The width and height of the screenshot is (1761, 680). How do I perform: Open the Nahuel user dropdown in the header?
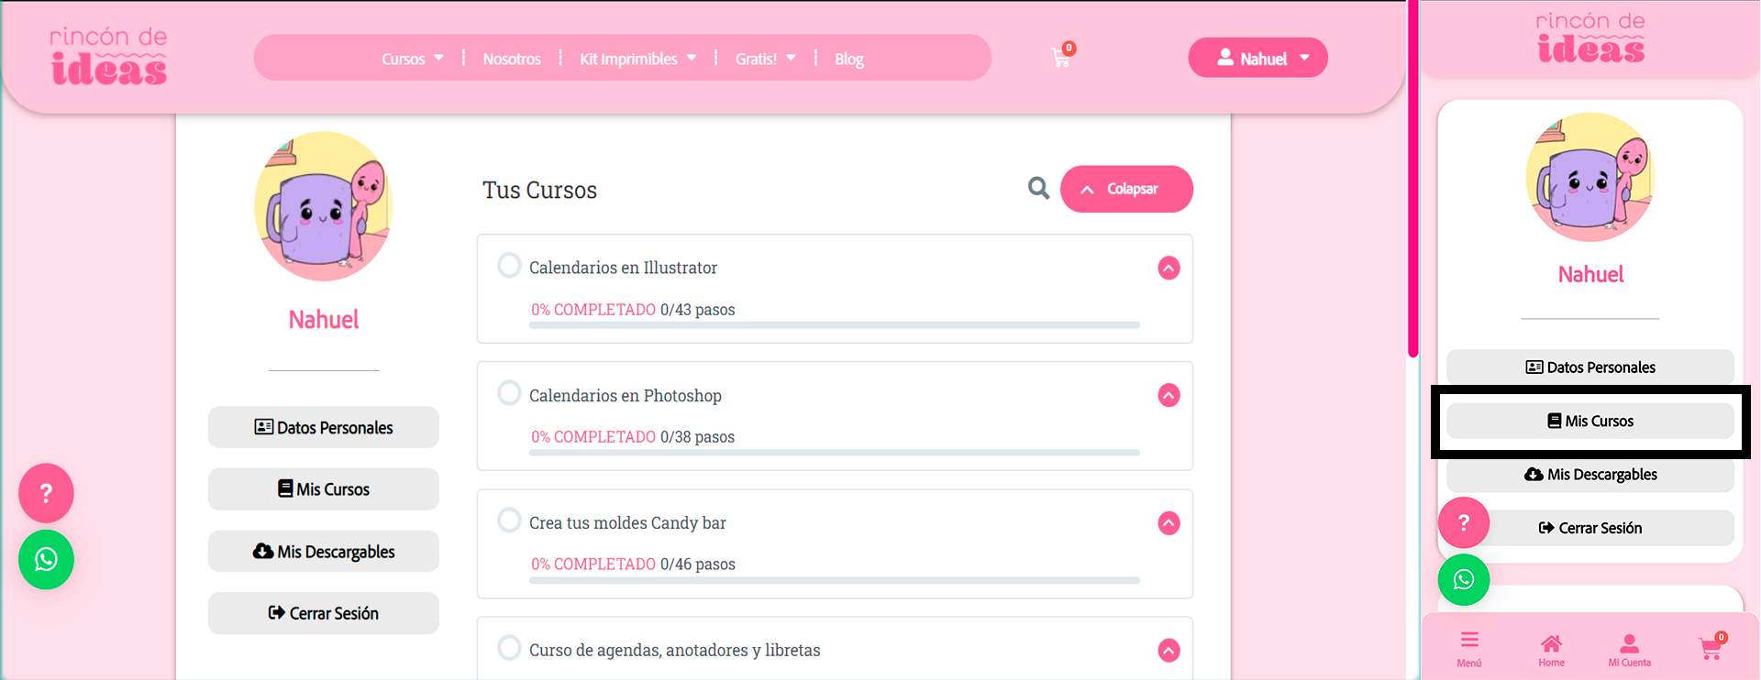pyautogui.click(x=1257, y=58)
